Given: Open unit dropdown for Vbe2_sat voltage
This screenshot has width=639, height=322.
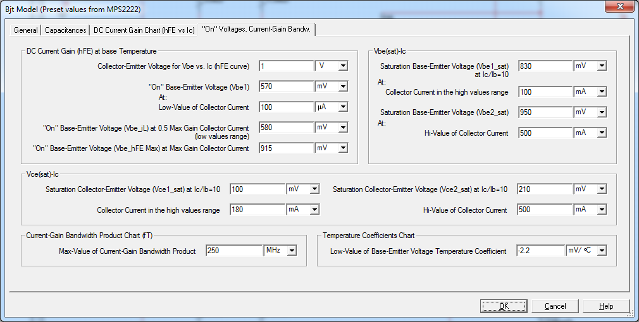Looking at the screenshot, I should click(602, 112).
